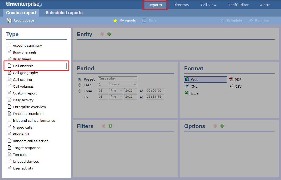Pick the CSV export format
The image size is (281, 180).
coord(235,86)
